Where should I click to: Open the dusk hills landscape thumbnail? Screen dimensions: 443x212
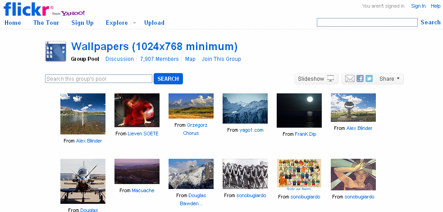(137, 171)
